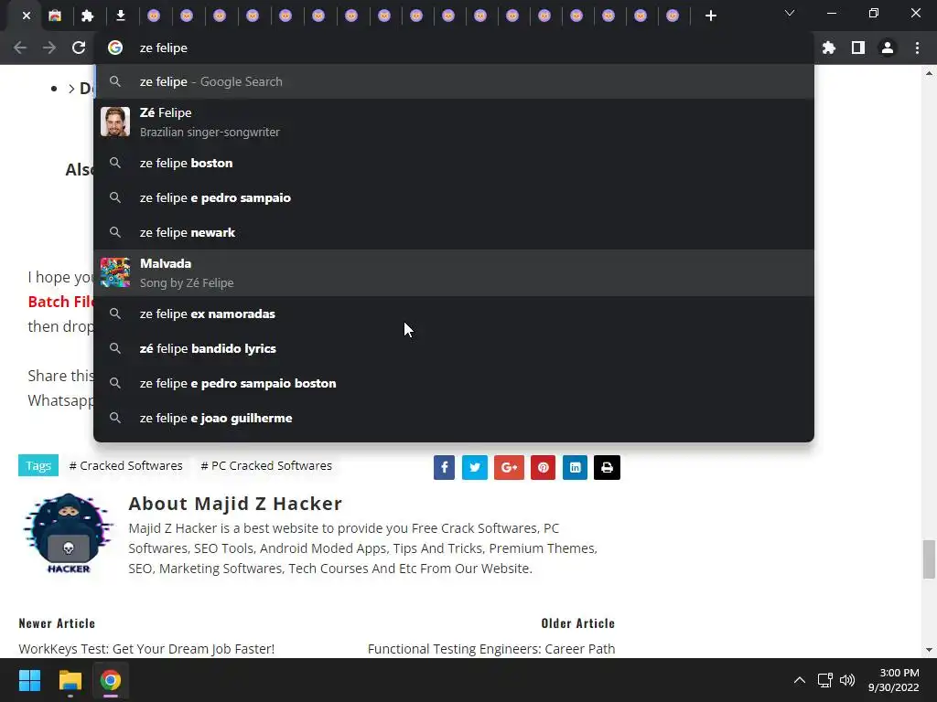Select 'ze felipe boston' suggestion
937x702 pixels.
point(454,163)
